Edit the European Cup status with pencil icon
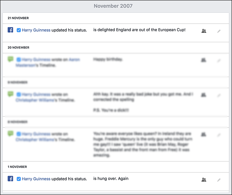The width and height of the screenshot is (232, 195). point(219,31)
